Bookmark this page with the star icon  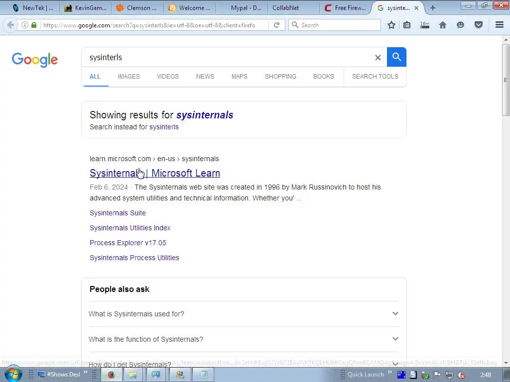391,25
